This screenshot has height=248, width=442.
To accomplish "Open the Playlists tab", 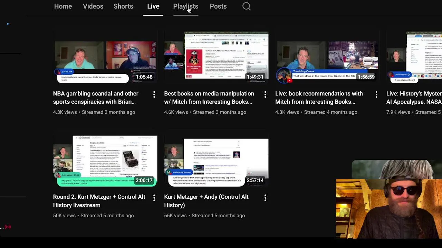I will (185, 6).
